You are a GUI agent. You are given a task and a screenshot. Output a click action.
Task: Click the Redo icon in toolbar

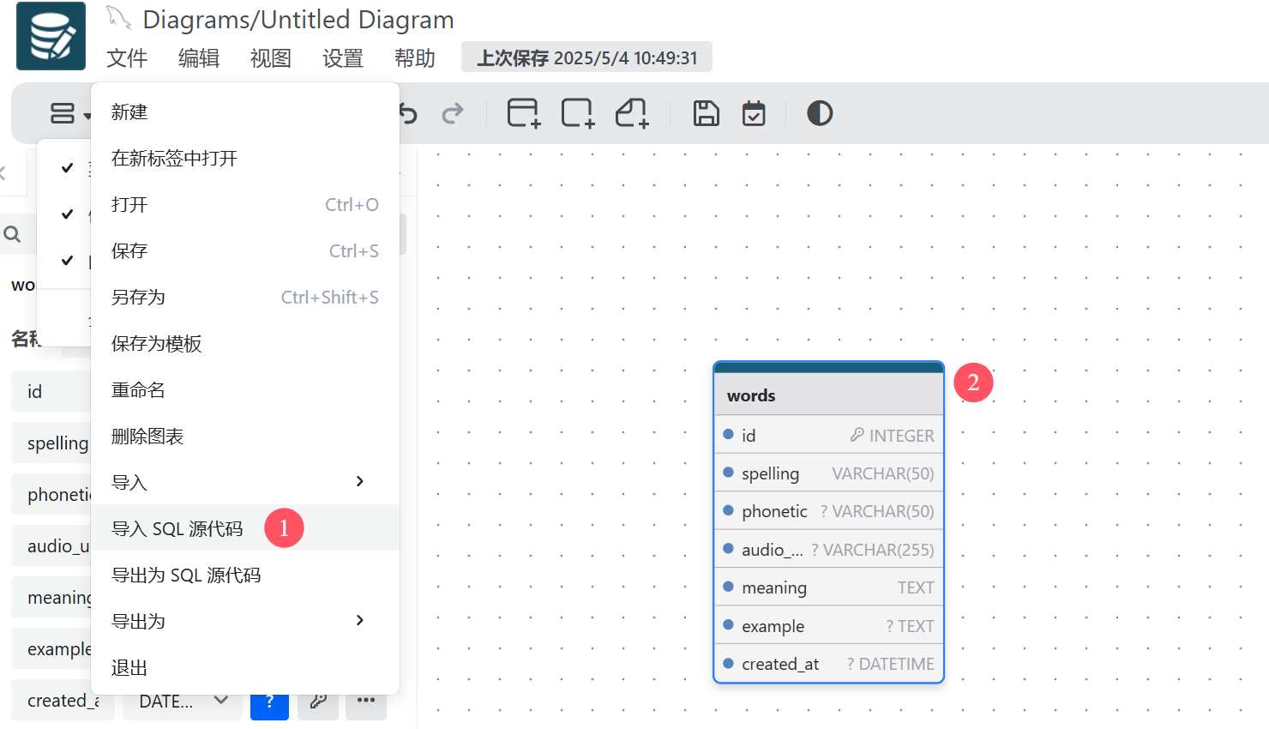(452, 112)
